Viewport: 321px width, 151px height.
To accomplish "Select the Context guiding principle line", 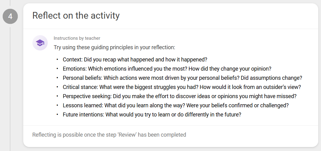I will click(135, 60).
